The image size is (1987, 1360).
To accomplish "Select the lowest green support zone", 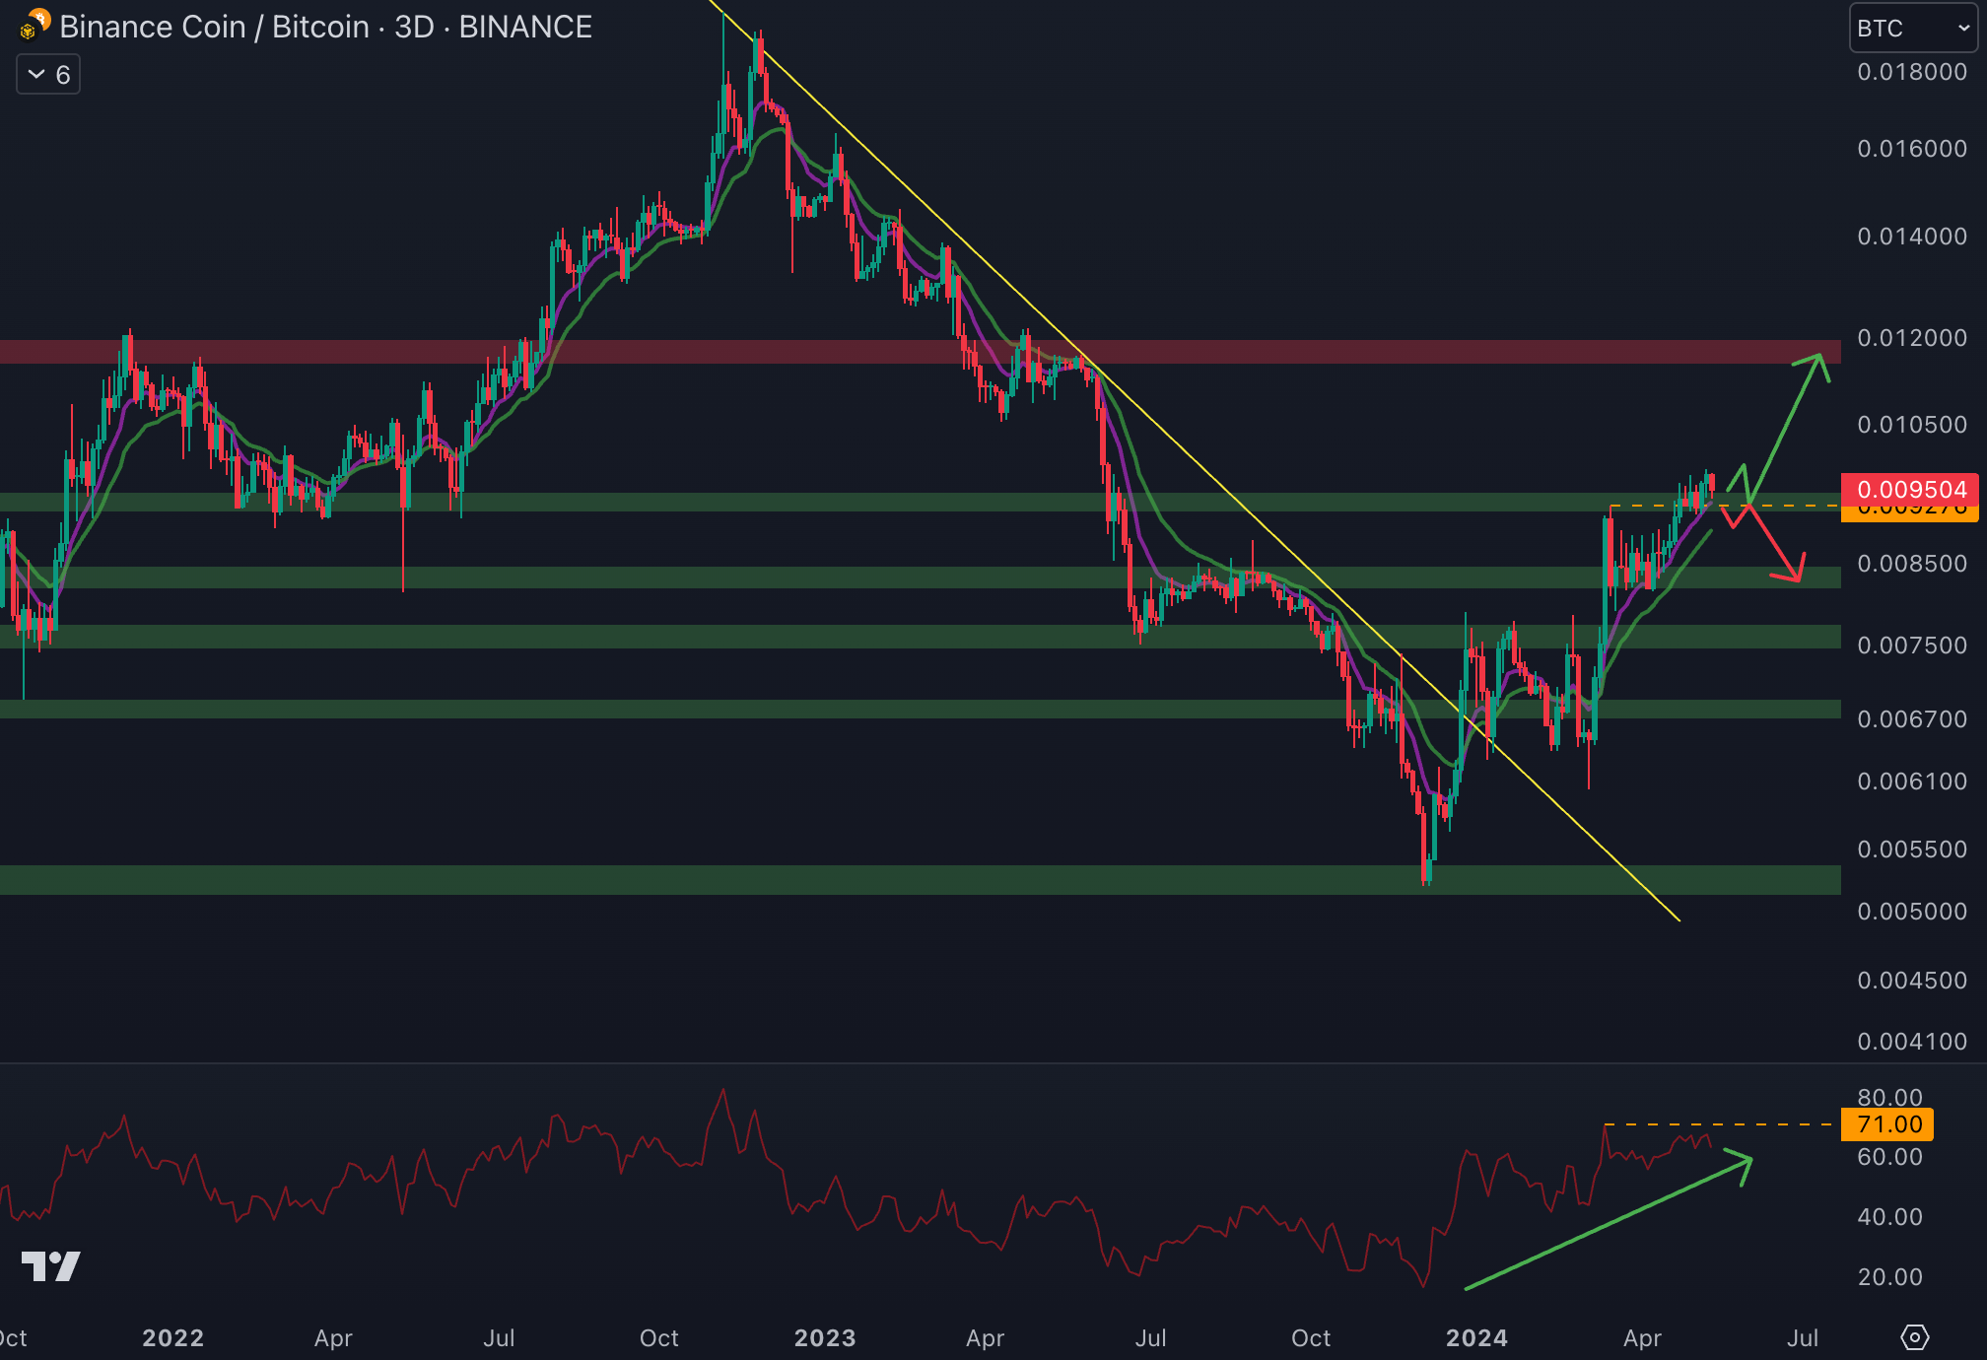I will [x=690, y=879].
